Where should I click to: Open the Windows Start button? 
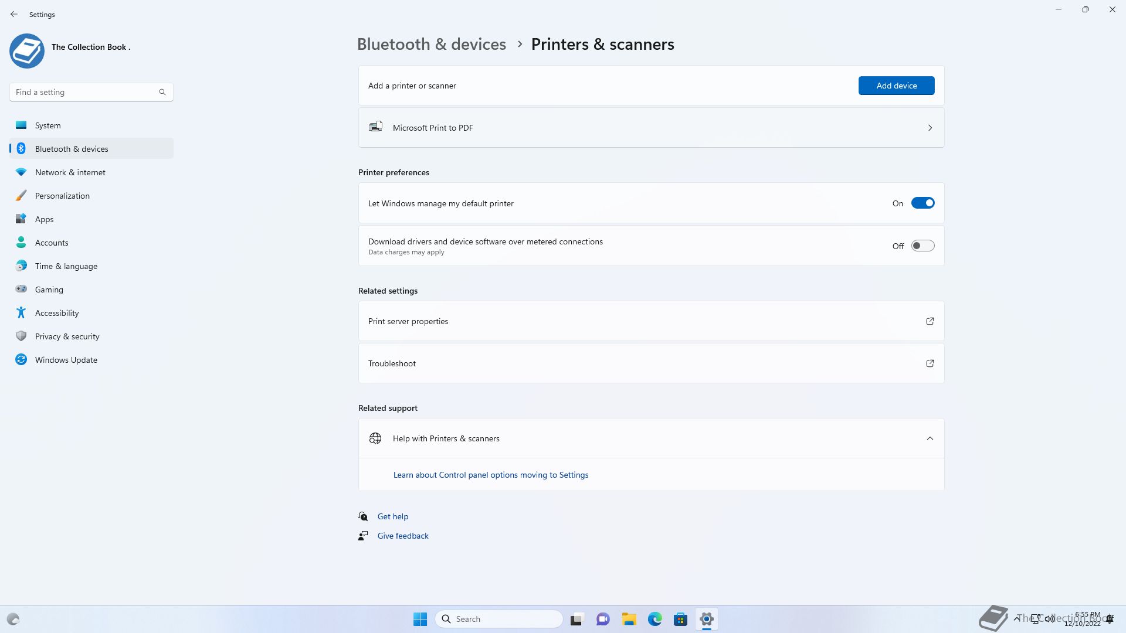(x=420, y=619)
